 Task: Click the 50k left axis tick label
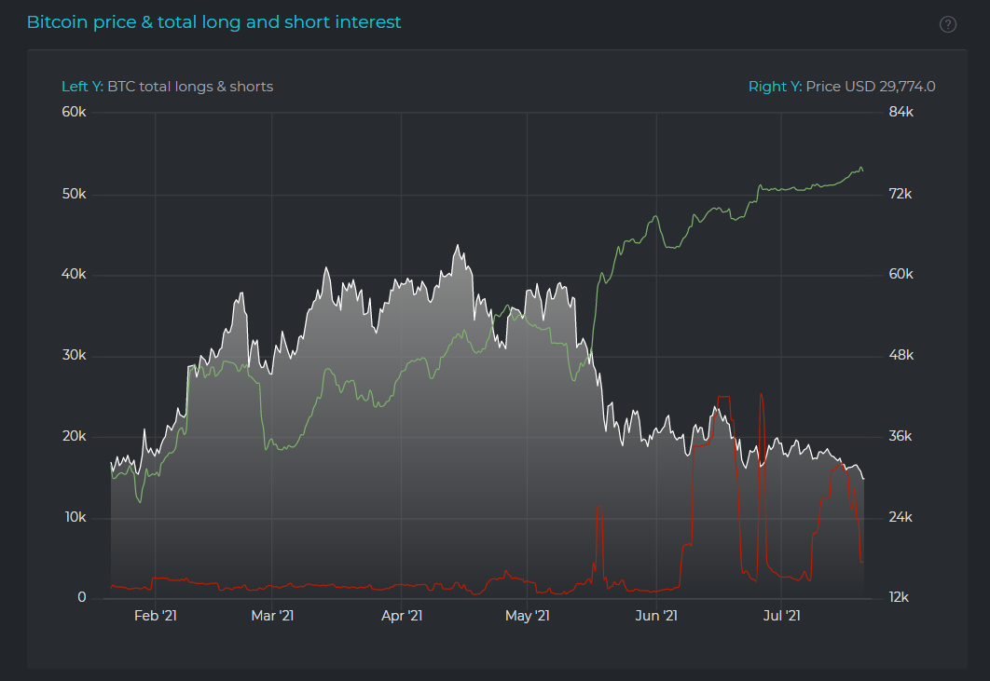coord(75,195)
